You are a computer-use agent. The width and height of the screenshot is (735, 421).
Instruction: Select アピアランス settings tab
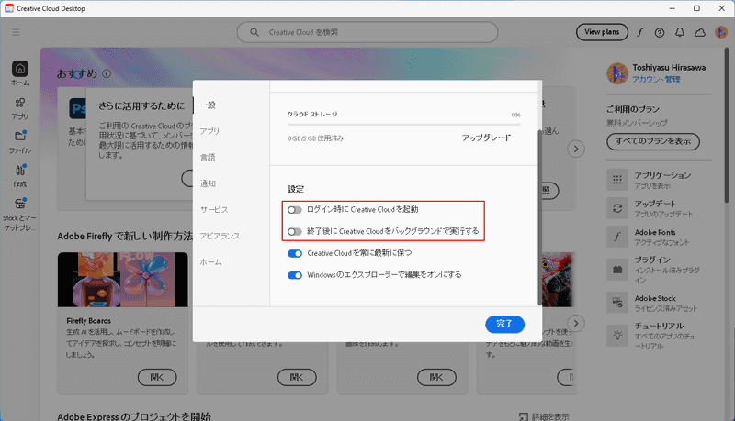220,237
